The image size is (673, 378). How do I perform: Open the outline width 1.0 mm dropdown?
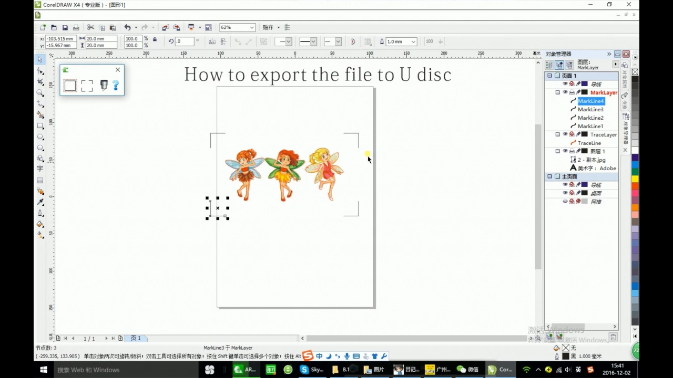tap(413, 41)
